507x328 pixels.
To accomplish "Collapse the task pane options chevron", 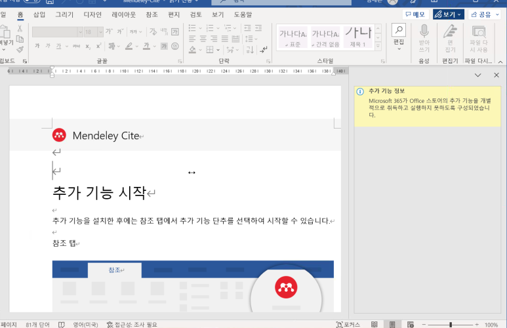I will click(477, 75).
